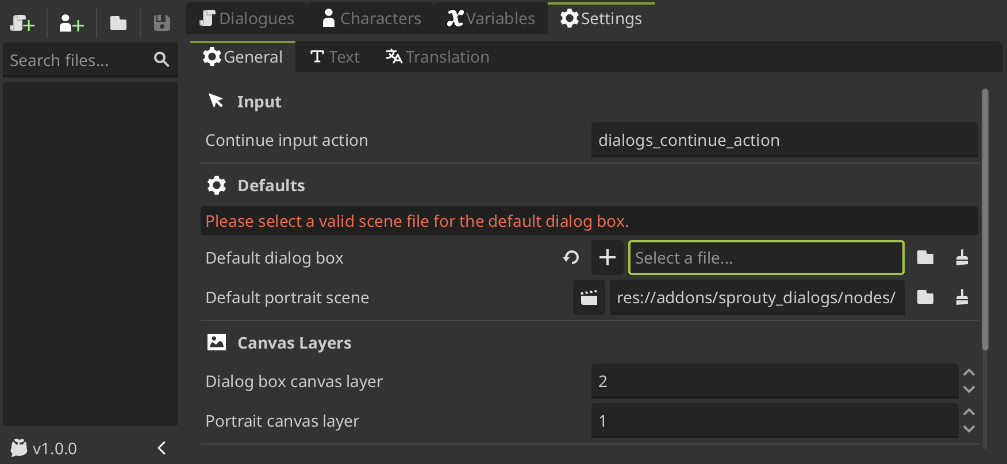1007x464 pixels.
Task: Click the red invalid scene warning
Action: tap(417, 221)
